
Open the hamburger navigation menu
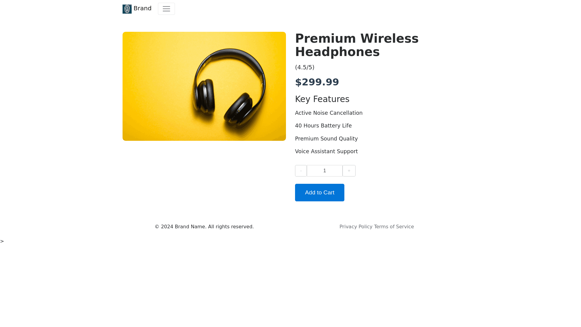coord(166,9)
